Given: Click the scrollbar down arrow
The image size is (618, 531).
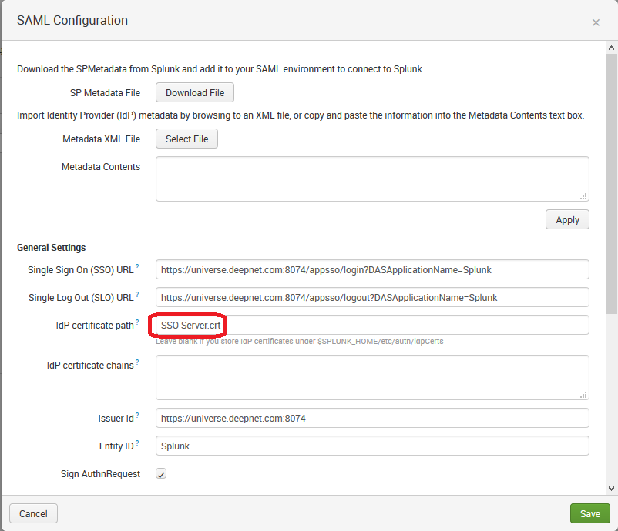Looking at the screenshot, I should pos(611,488).
